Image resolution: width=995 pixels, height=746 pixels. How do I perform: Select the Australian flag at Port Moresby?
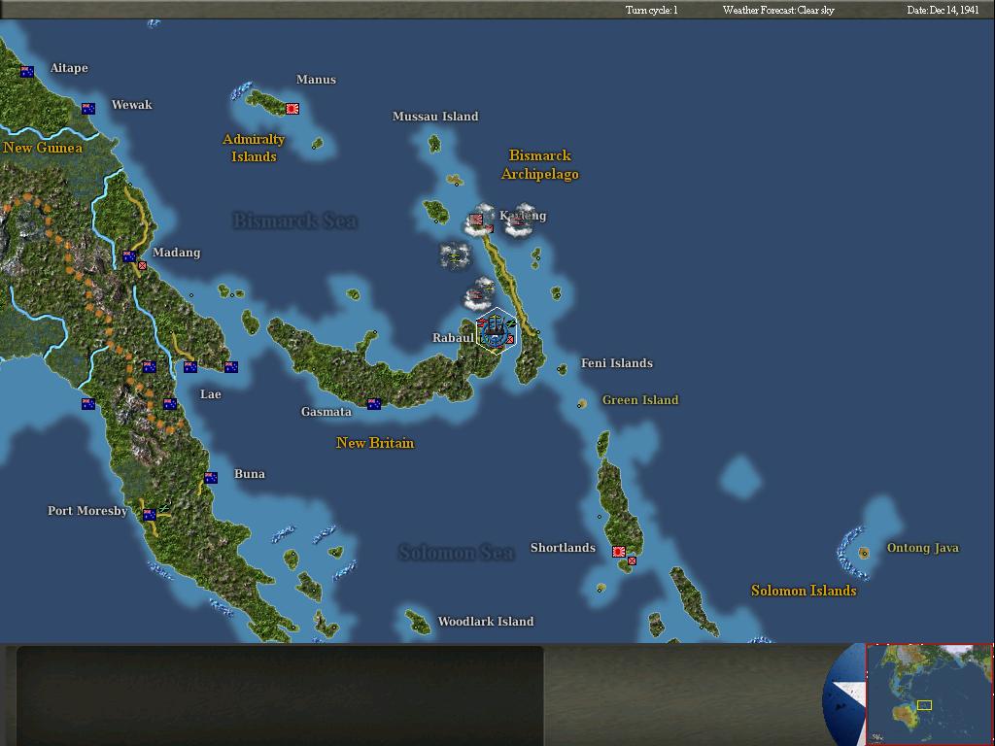point(150,515)
